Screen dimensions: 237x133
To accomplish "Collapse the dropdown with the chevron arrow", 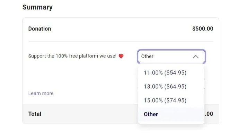I will 196,57.
